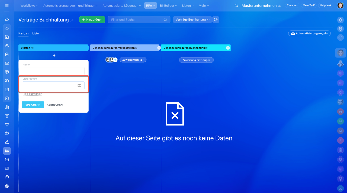Image resolution: width=347 pixels, height=193 pixels.
Task: Open Mein Tarif
Action: [309, 5]
